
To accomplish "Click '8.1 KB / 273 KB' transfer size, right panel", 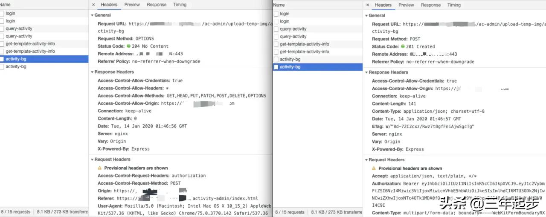I will 337,212.
